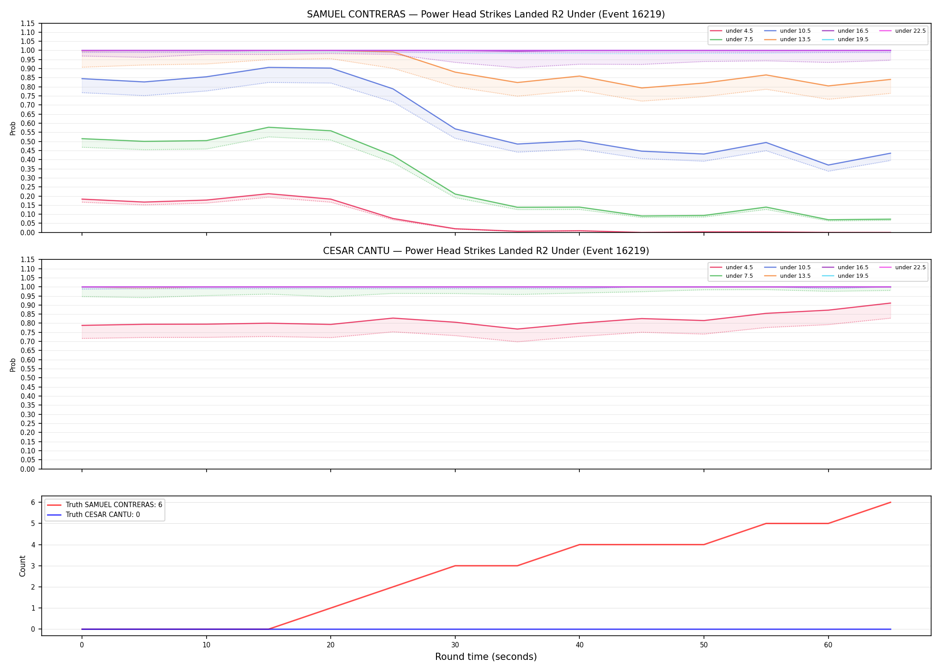Viewport: 941px width, 672px height.
Task: Click Count axis tick label '2'
Action: 33,587
